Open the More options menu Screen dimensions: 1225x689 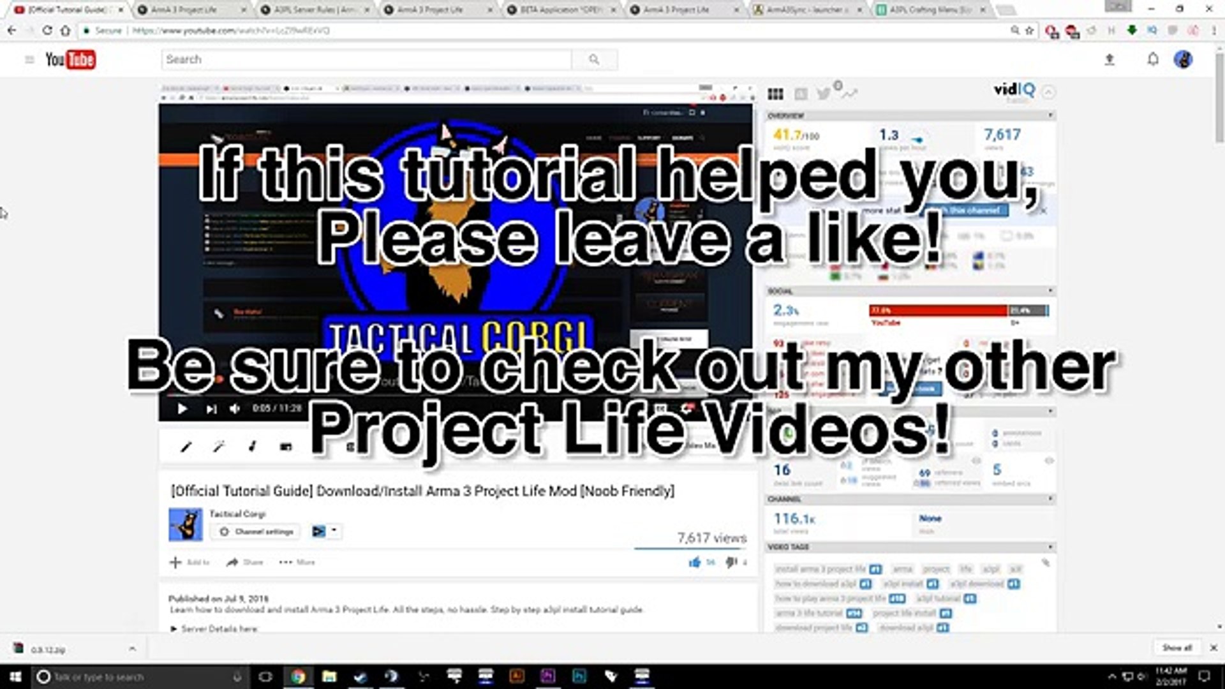coord(297,562)
